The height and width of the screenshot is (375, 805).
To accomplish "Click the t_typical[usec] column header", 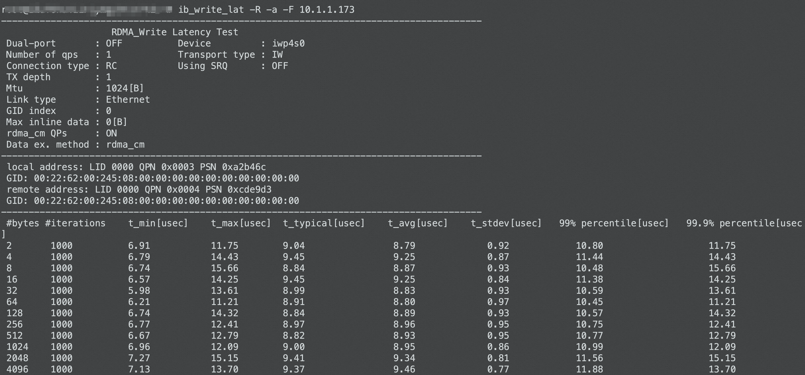I will (x=324, y=223).
